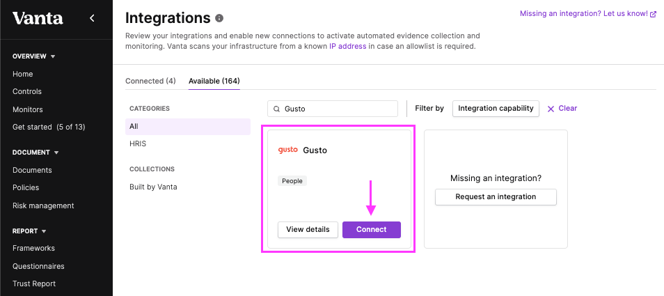Viewport: 664px width, 296px height.
Task: Click the X icon next to Clear
Action: point(551,109)
